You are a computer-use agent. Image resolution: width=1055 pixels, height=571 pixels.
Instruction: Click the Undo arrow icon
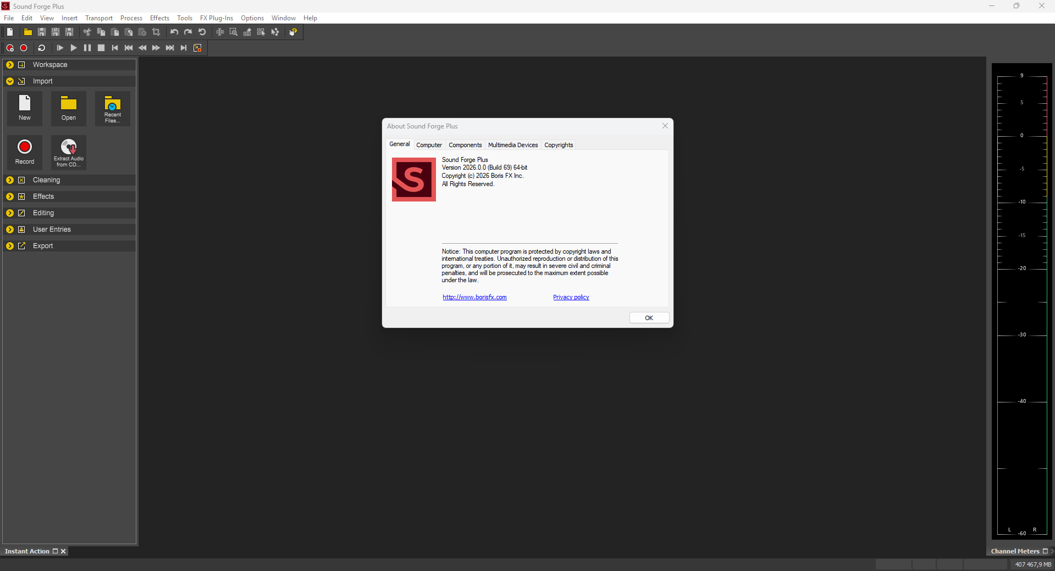pyautogui.click(x=174, y=32)
